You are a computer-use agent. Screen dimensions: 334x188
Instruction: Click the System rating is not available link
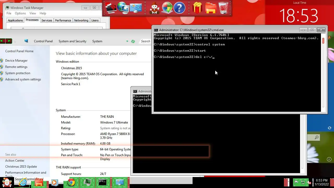tap(115, 128)
